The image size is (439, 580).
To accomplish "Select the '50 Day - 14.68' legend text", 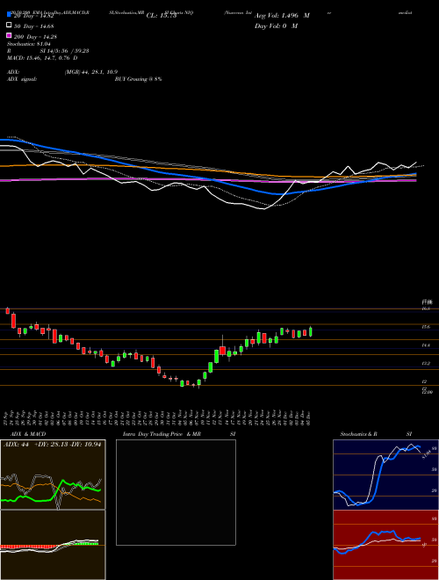I will tap(33, 25).
